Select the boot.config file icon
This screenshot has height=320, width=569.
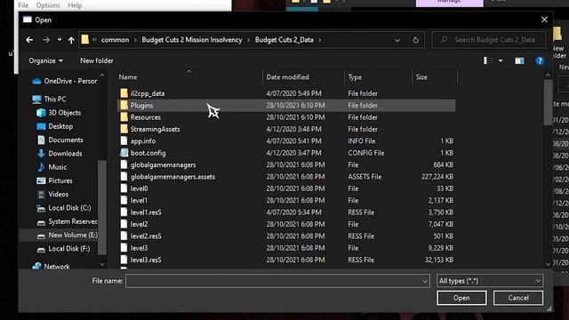124,153
